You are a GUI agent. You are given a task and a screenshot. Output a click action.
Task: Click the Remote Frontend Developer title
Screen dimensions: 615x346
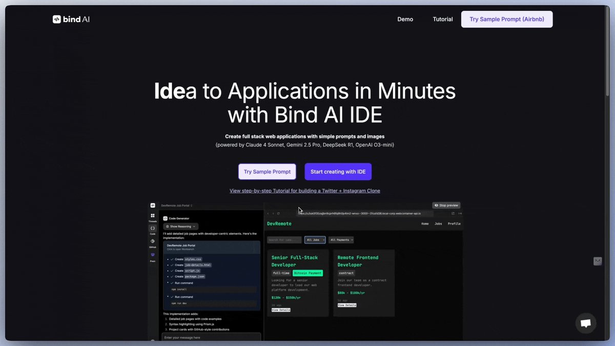358,261
